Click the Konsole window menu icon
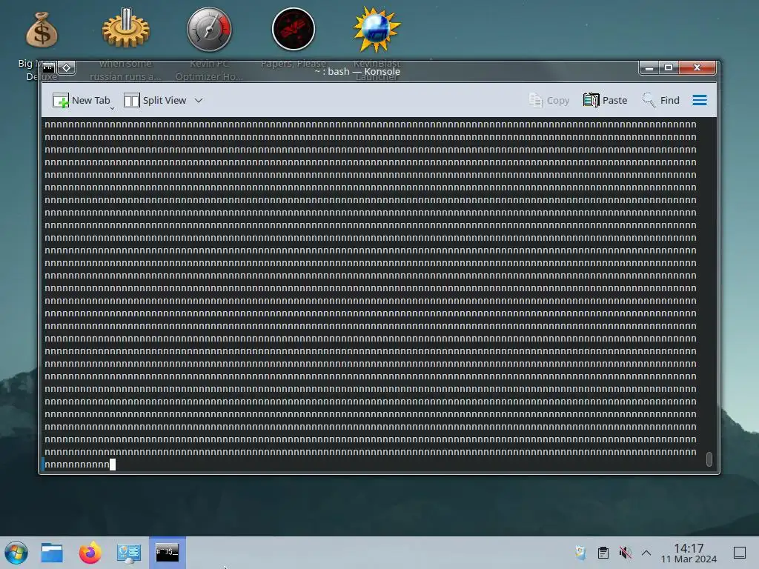Screen dimensions: 759x569 [48, 67]
